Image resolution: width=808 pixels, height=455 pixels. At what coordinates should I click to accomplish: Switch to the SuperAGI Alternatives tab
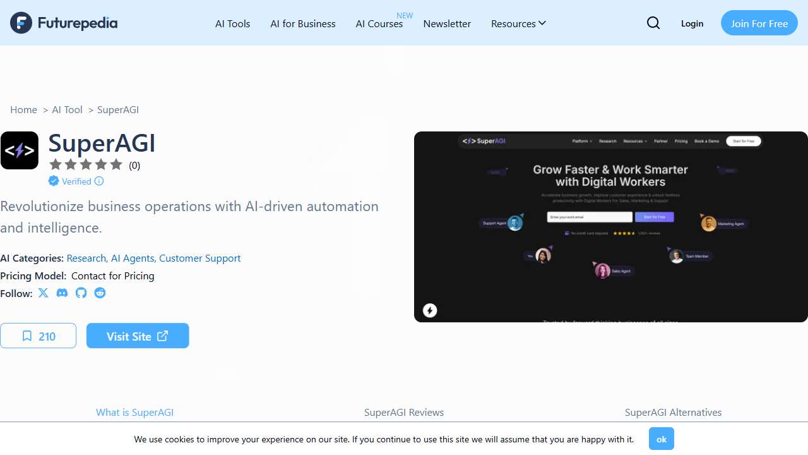point(673,412)
